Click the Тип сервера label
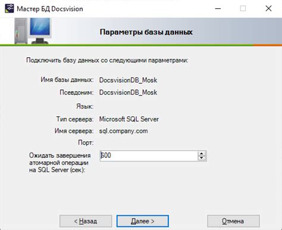Screen dimensions: 282x230 (x=75, y=119)
